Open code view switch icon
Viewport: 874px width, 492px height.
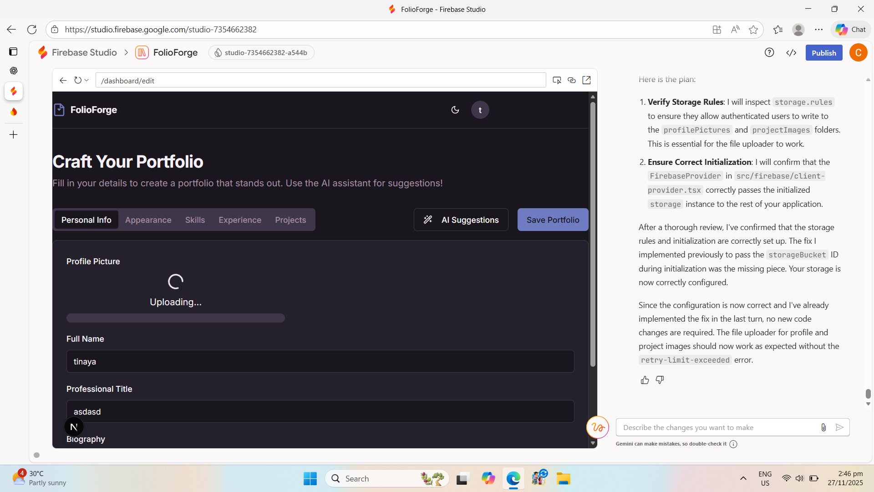pos(791,53)
